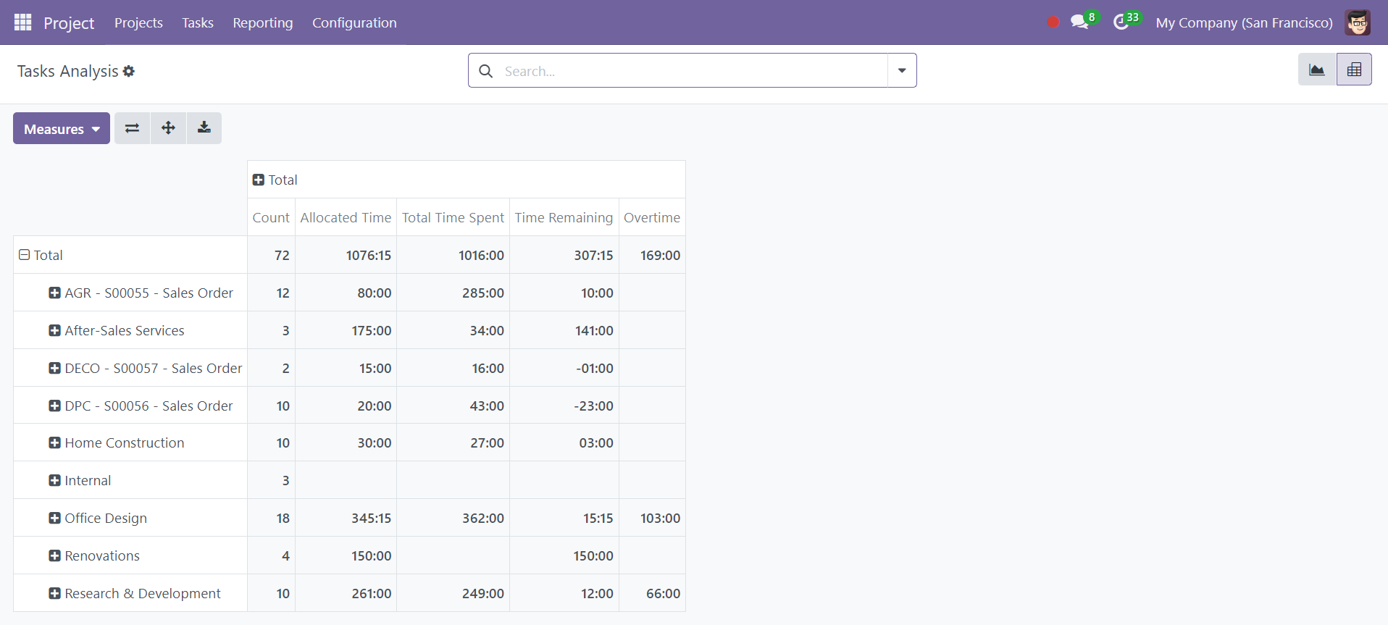Image resolution: width=1388 pixels, height=625 pixels.
Task: Click the 285:00 time spent cell
Action: [453, 293]
